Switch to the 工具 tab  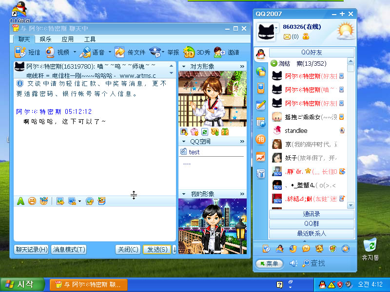(x=90, y=39)
